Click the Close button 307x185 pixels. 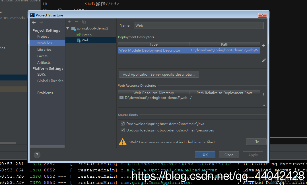coord(229,155)
